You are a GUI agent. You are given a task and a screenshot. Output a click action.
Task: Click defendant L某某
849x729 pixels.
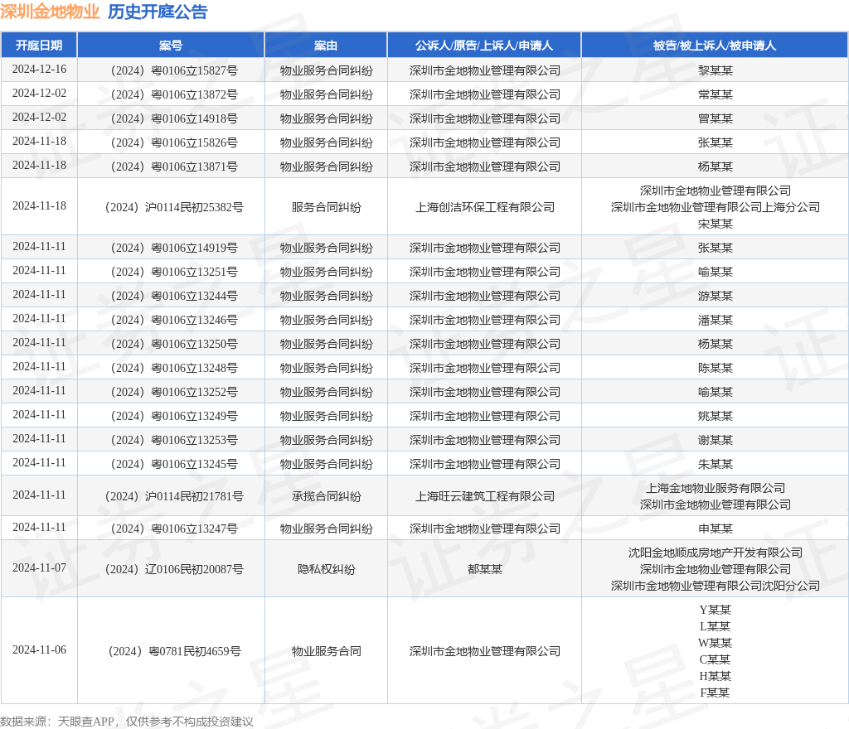(716, 626)
